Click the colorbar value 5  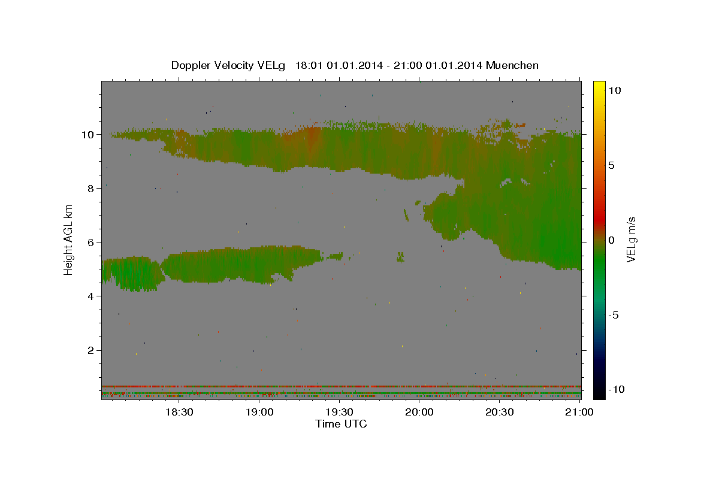[612, 165]
